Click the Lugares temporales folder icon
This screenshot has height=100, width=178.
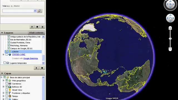point(8,63)
